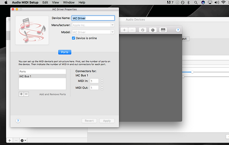Click the lower slider knob in Audio Devices
The image size is (229, 145).
tap(183, 77)
